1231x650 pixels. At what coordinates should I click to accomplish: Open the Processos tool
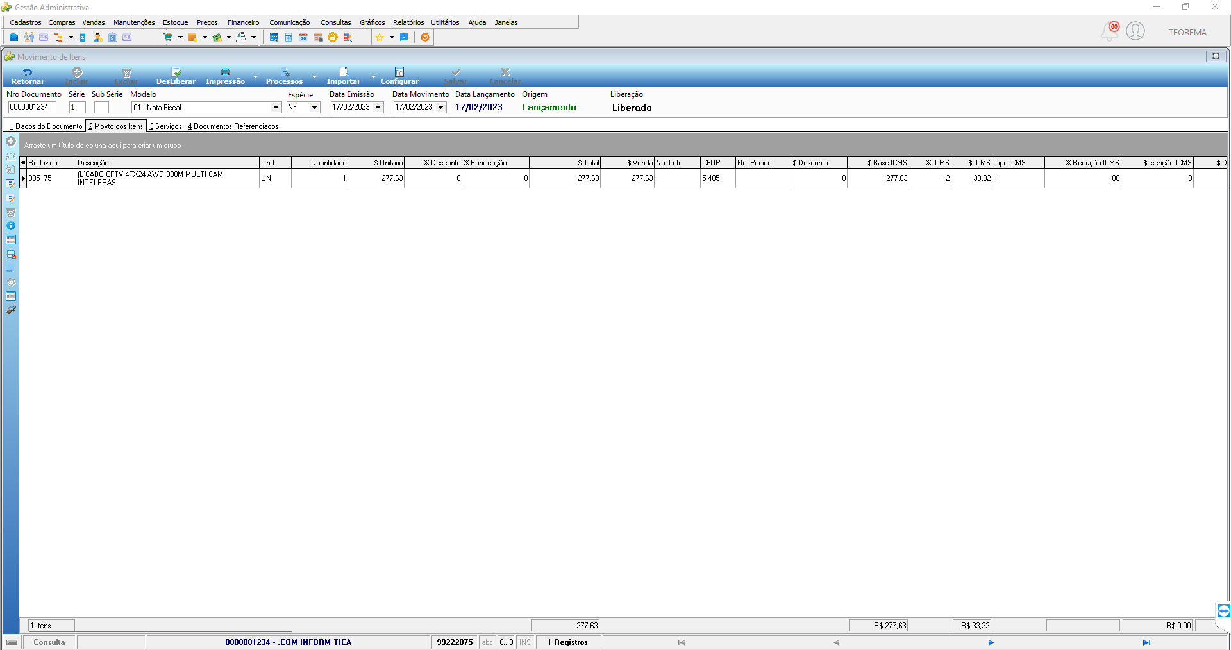click(x=284, y=76)
